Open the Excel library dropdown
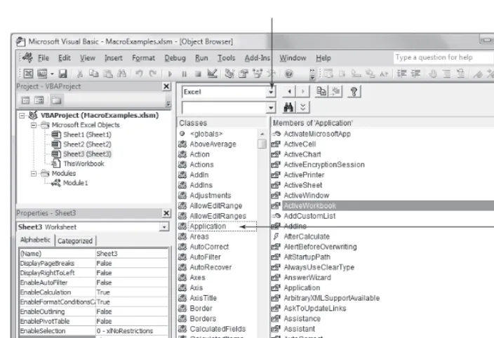Screen dimensions: 494x338 coord(271,92)
